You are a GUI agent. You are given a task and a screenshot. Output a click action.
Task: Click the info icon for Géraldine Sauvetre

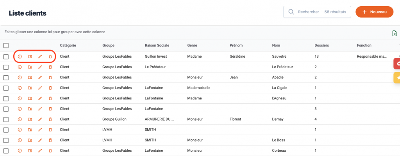click(x=20, y=57)
